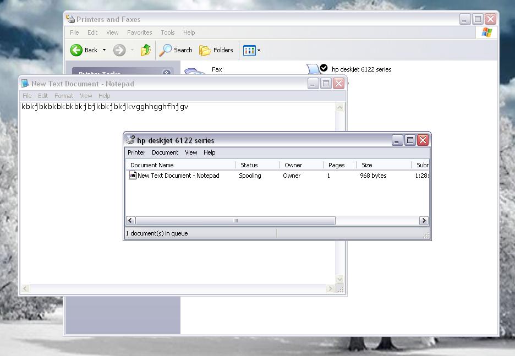Click Back arrow in Printers and Faxes

(76, 50)
